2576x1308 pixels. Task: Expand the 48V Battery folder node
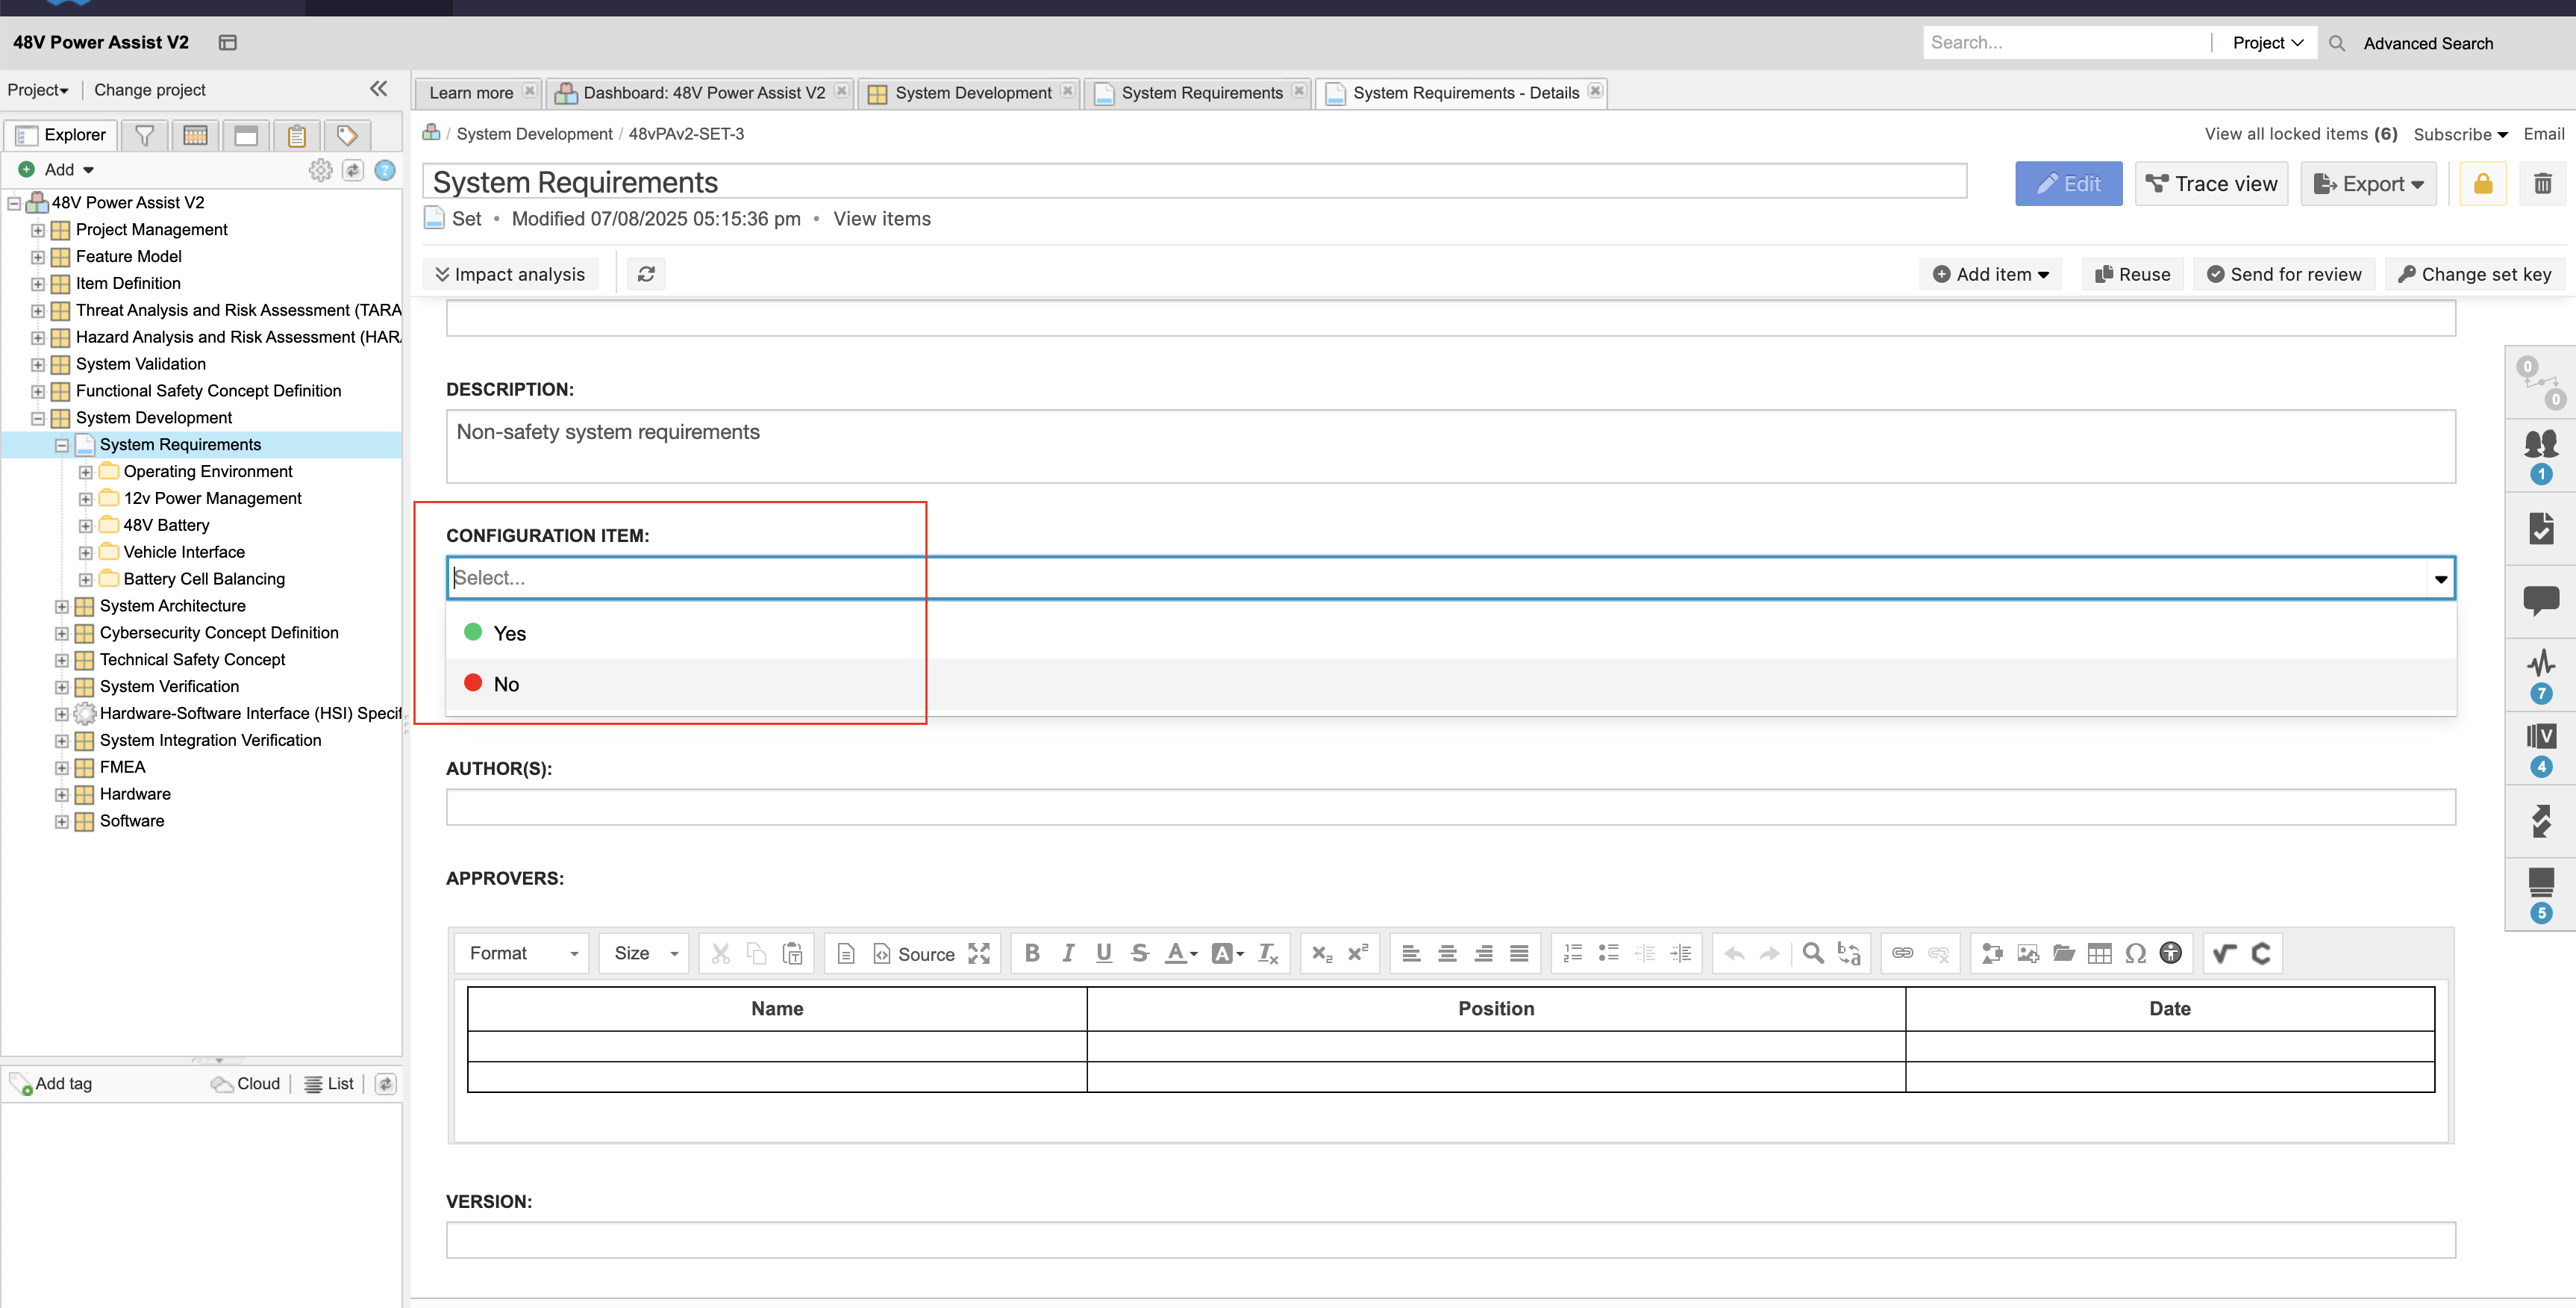86,526
